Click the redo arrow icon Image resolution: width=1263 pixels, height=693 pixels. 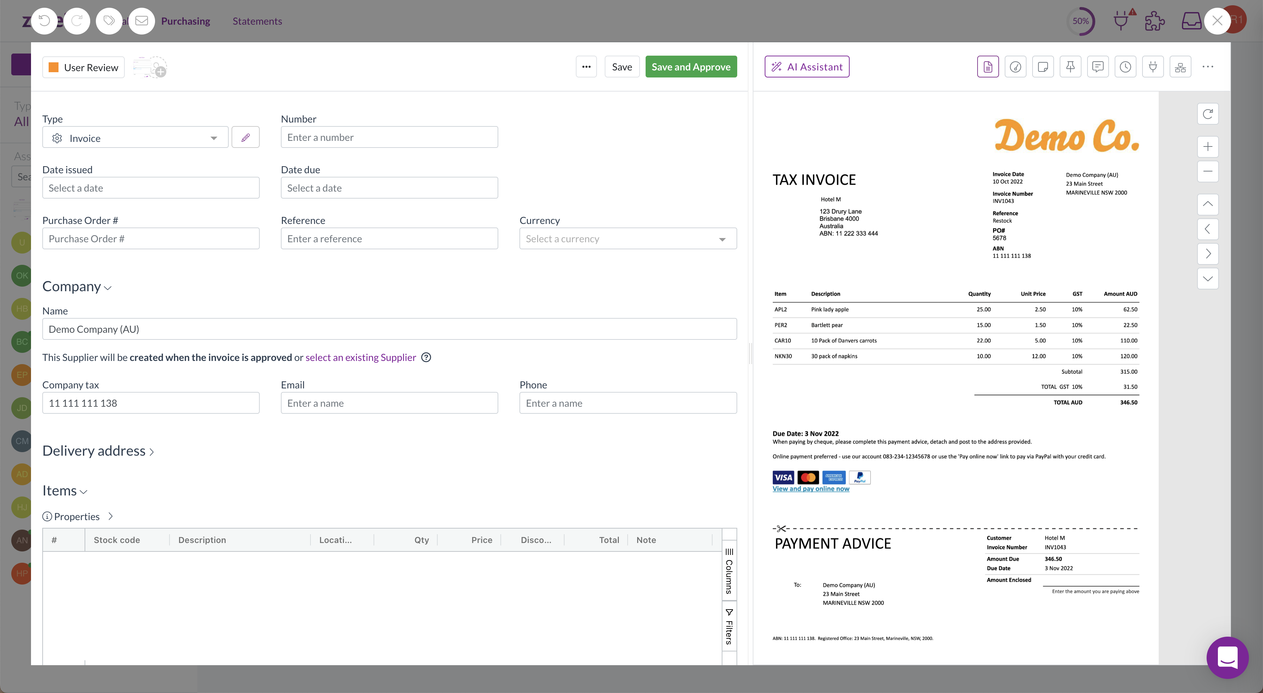pos(77,21)
